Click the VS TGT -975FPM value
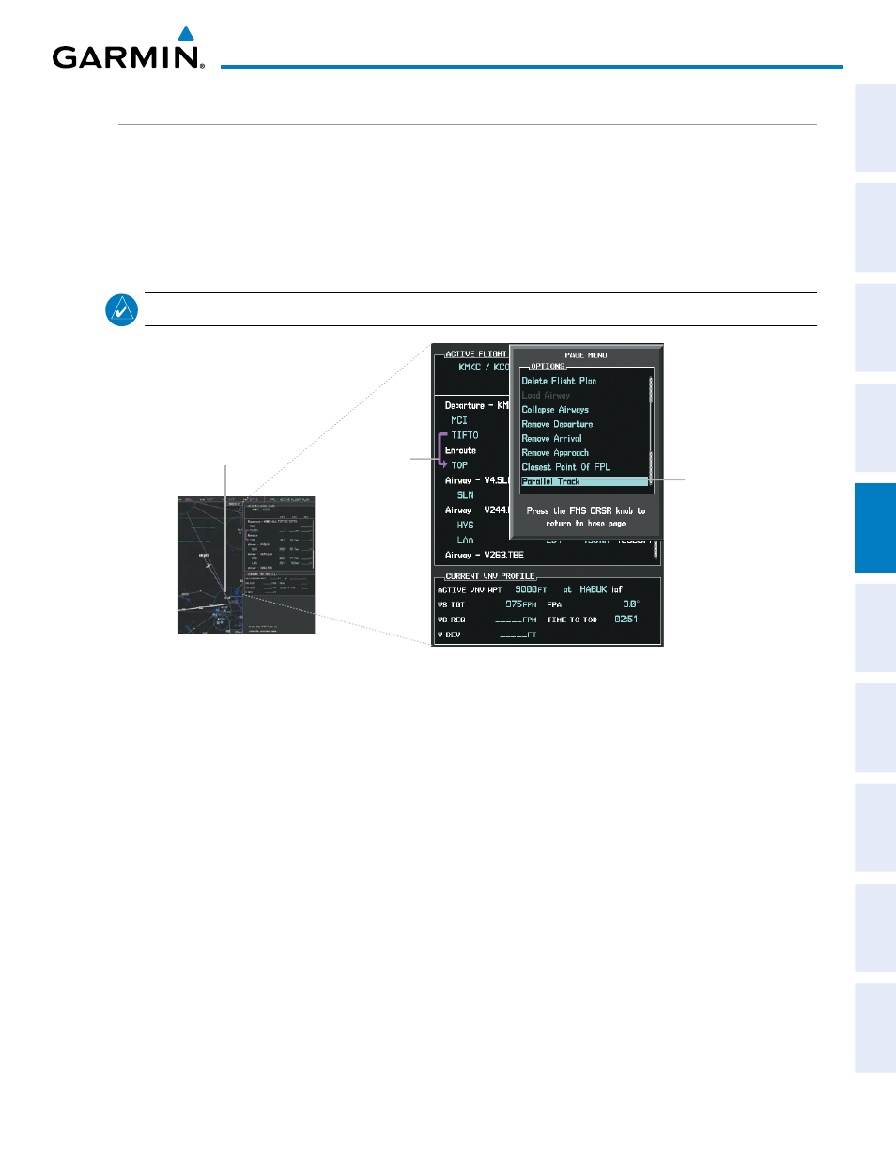The image size is (896, 1161). pyautogui.click(x=518, y=604)
